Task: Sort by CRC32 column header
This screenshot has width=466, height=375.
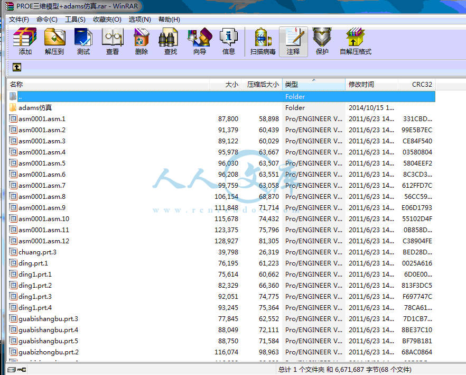Action: [x=417, y=85]
